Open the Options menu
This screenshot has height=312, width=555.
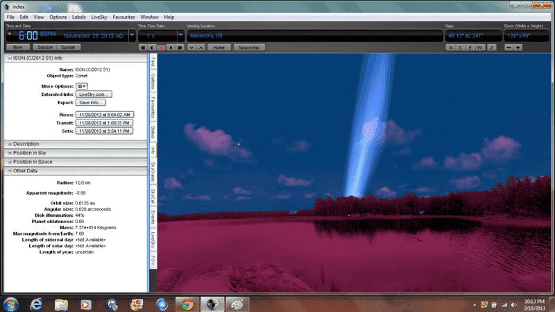58,17
